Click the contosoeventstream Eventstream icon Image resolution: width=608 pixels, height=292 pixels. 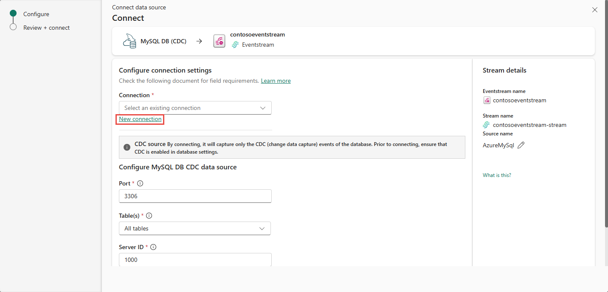(219, 41)
